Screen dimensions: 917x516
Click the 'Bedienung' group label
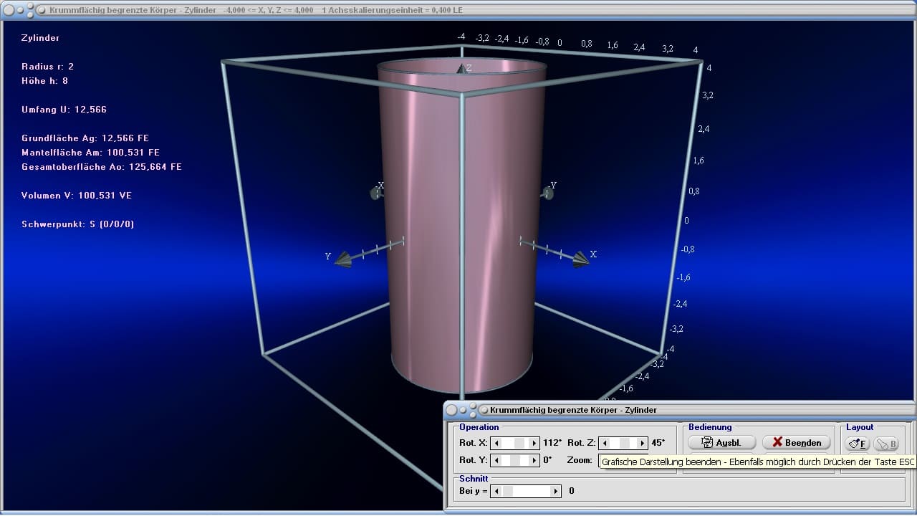710,427
